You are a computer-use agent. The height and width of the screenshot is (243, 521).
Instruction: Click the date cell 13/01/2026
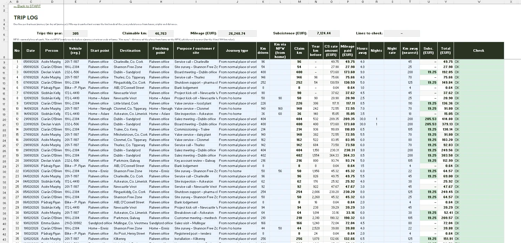[31, 103]
